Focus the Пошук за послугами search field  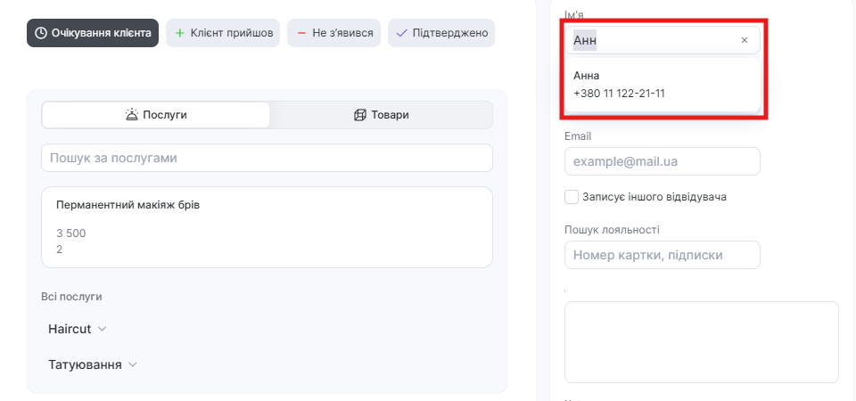[267, 158]
